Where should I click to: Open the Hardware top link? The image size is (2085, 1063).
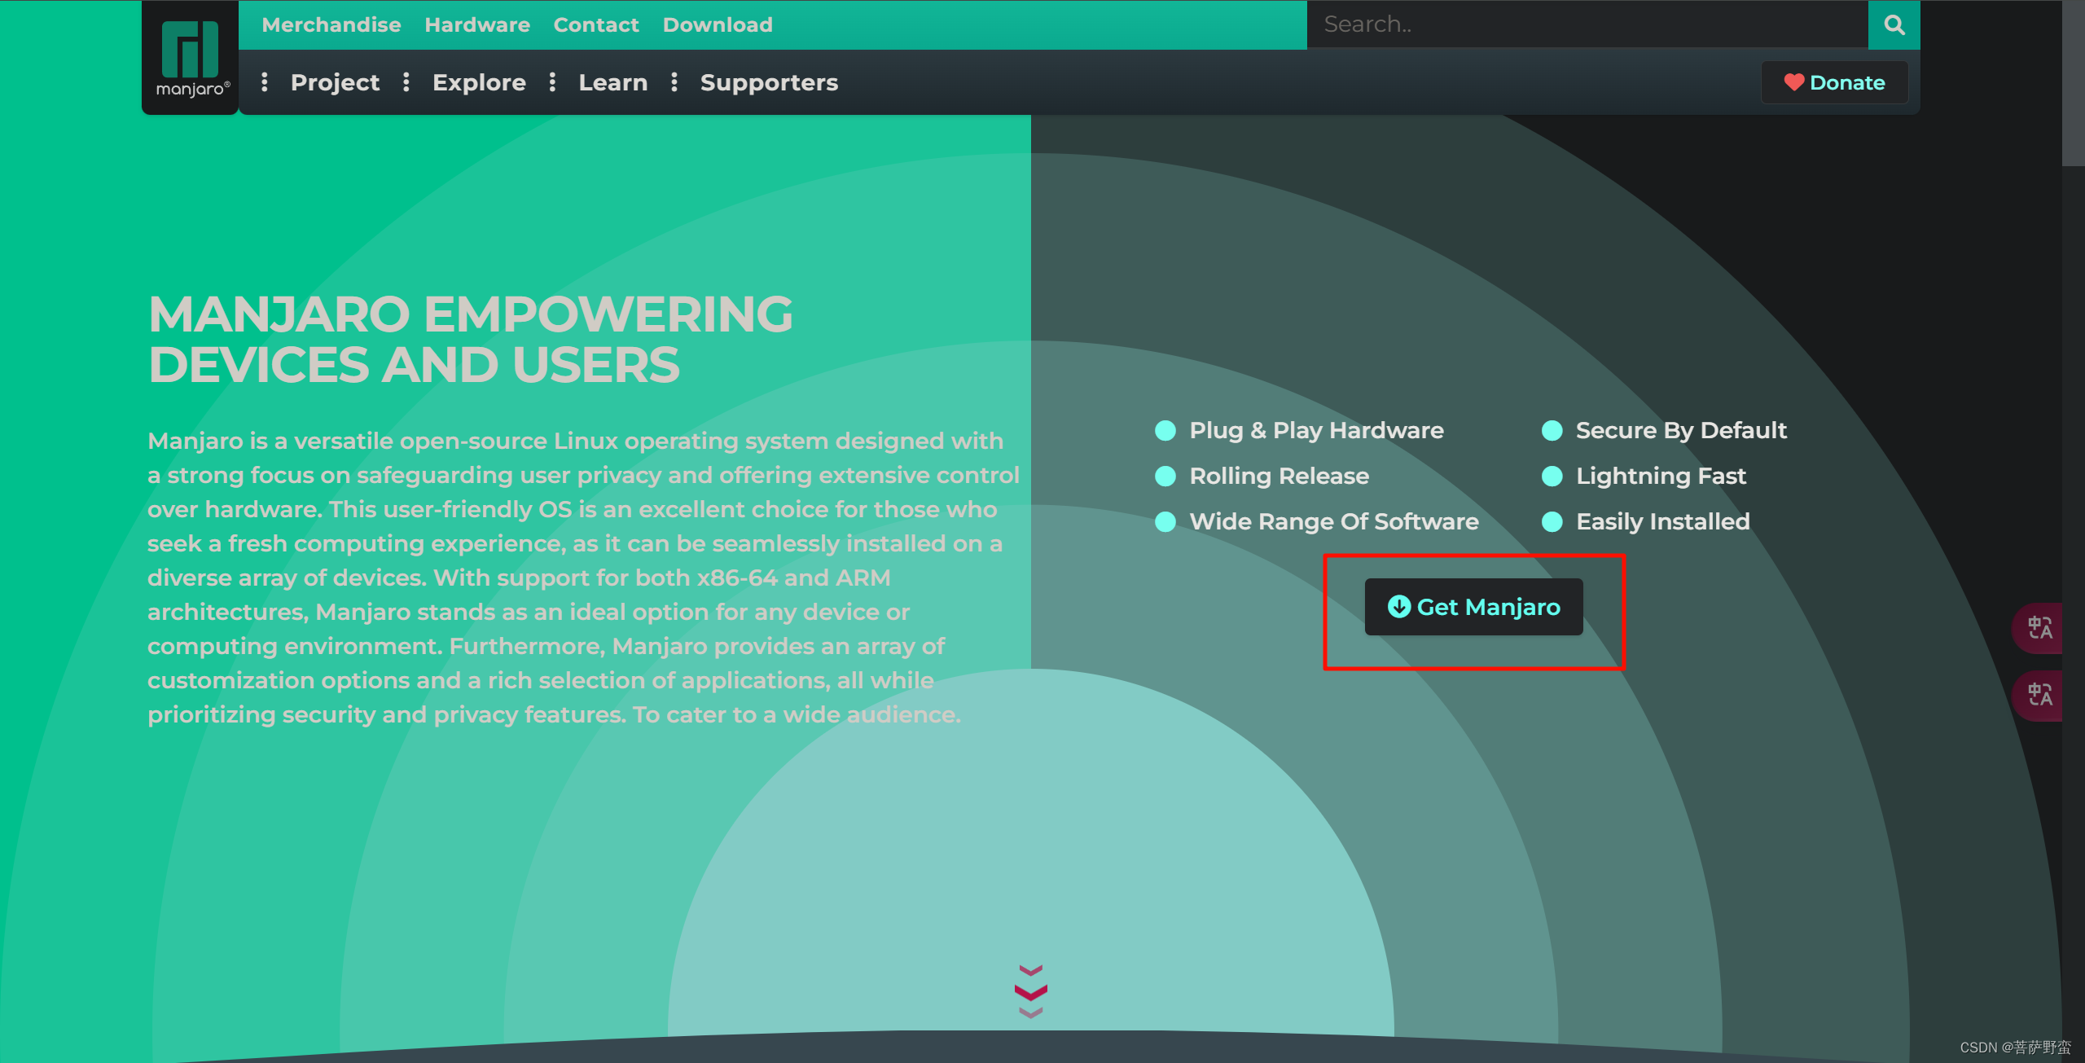(x=476, y=24)
